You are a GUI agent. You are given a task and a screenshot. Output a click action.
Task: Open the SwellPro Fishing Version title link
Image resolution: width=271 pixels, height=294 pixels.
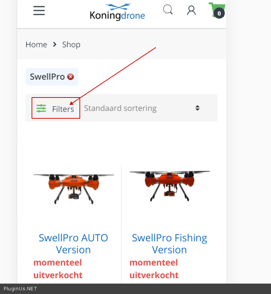coord(170,243)
